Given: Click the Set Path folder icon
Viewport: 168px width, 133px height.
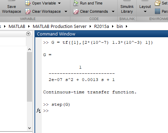Looking at the screenshot, I should pyautogui.click(x=157, y=3).
